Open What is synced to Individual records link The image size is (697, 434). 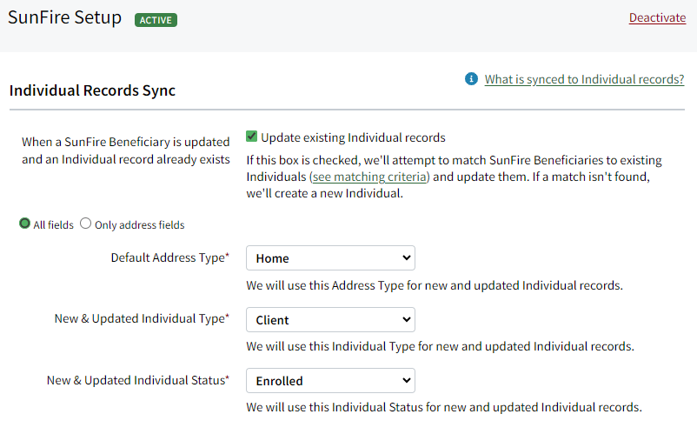(x=584, y=79)
